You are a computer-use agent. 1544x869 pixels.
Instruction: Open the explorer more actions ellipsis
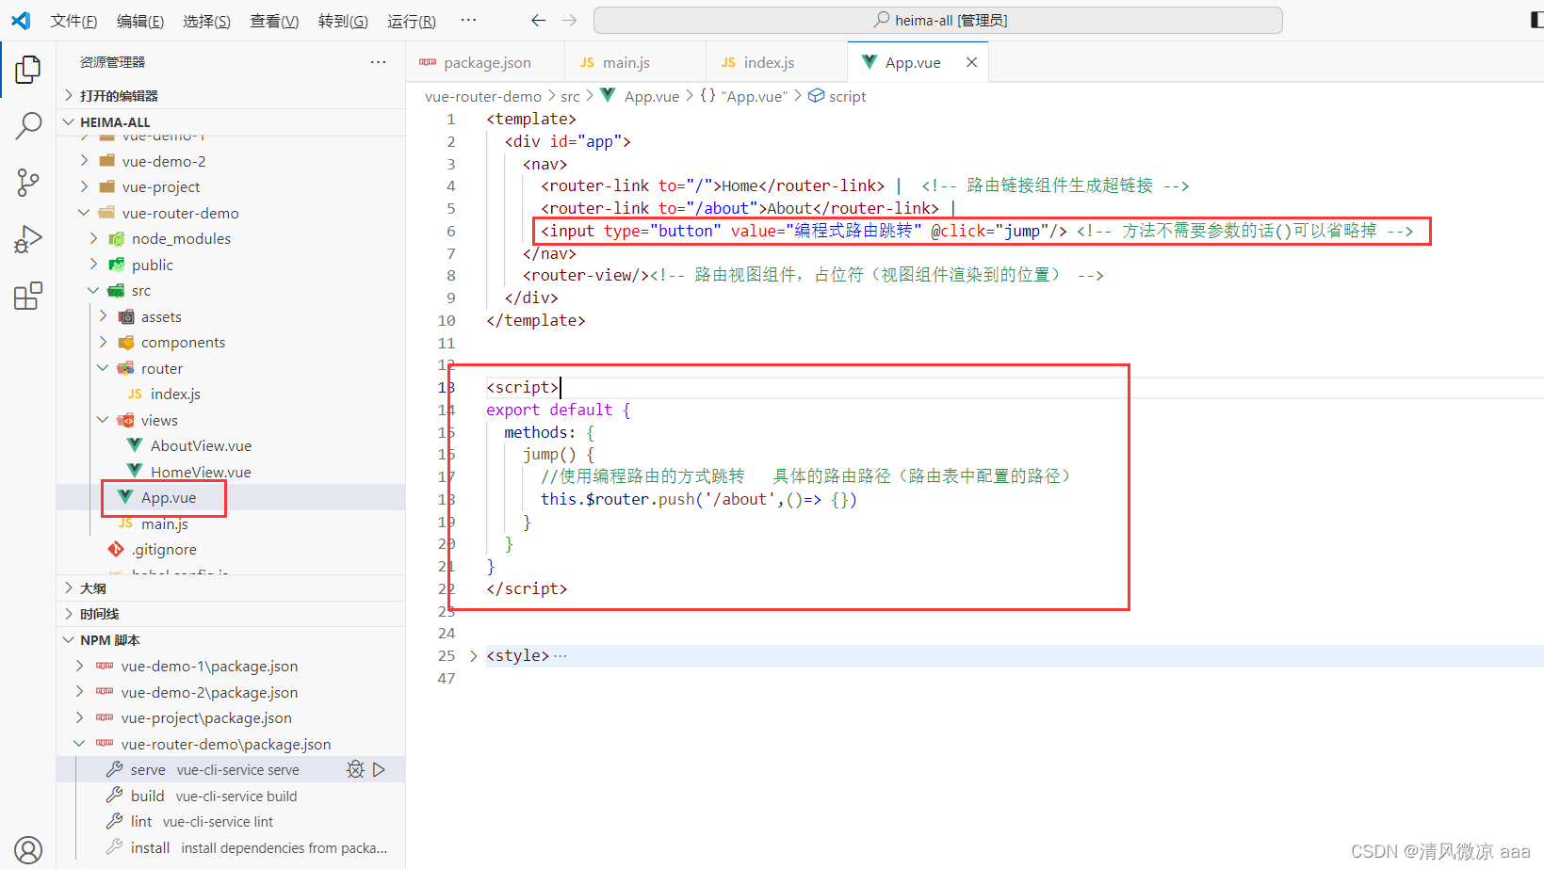[x=378, y=62]
